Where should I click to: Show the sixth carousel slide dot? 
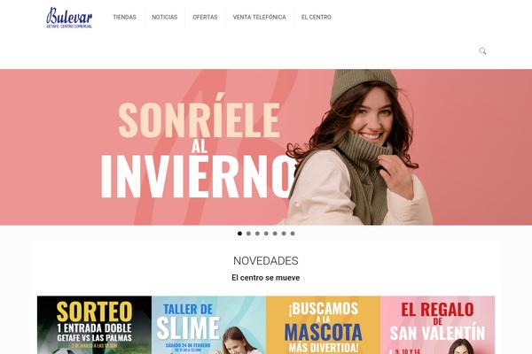[284, 234]
